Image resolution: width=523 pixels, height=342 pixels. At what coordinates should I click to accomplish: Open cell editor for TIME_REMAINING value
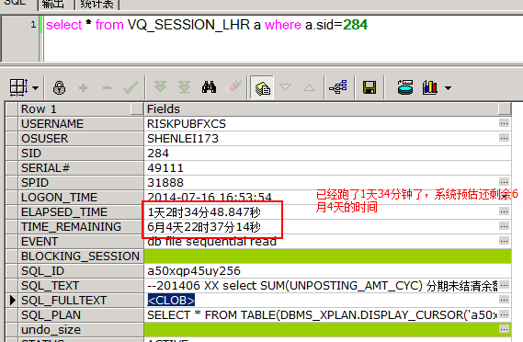504,226
